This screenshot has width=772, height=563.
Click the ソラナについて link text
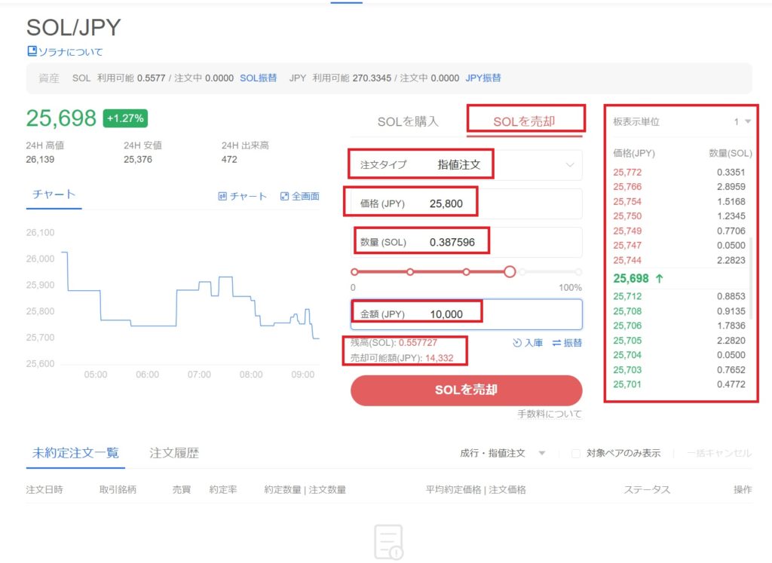pyautogui.click(x=71, y=52)
